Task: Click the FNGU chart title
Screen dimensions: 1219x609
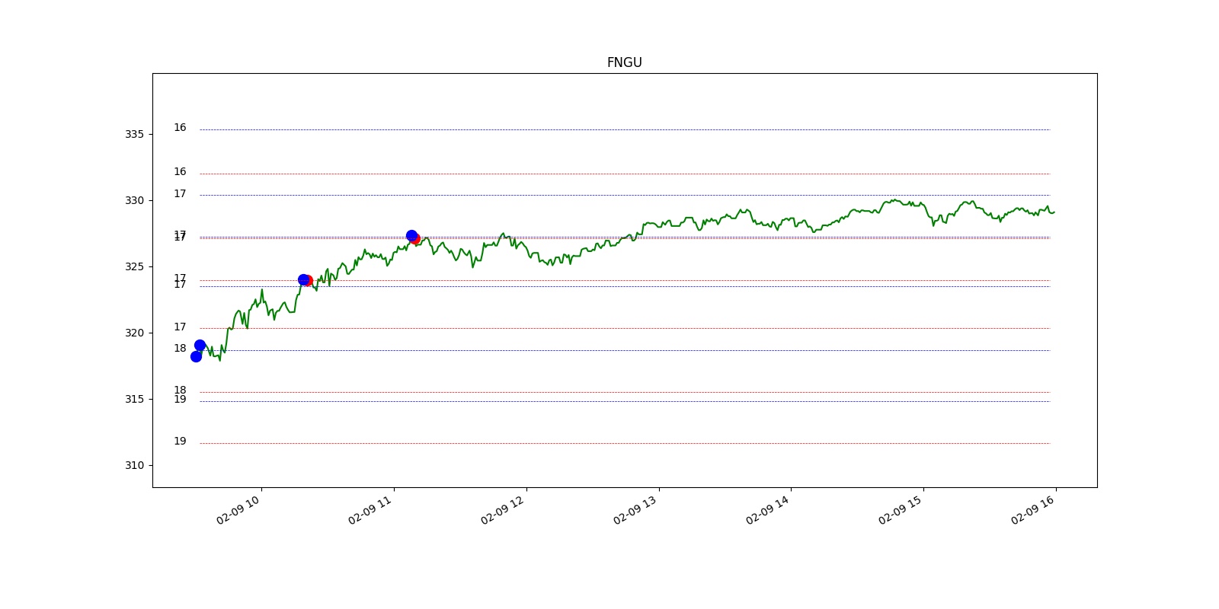Action: tap(624, 62)
